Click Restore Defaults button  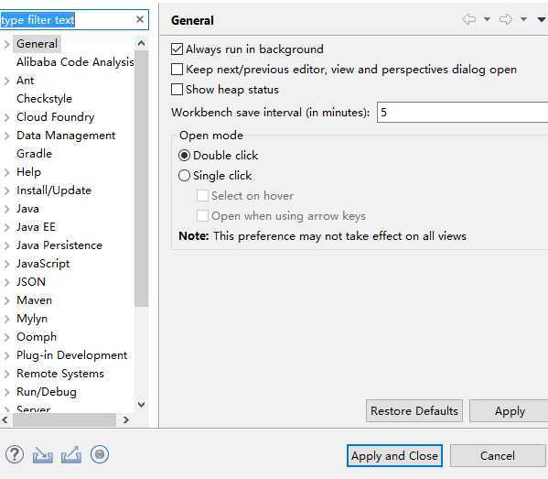click(x=414, y=411)
